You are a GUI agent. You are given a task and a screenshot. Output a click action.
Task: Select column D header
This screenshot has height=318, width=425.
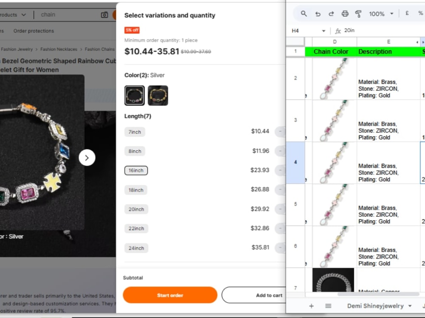coord(334,42)
